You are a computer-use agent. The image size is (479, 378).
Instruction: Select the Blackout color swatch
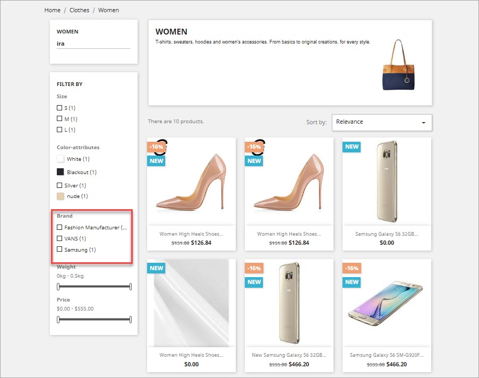tap(61, 172)
